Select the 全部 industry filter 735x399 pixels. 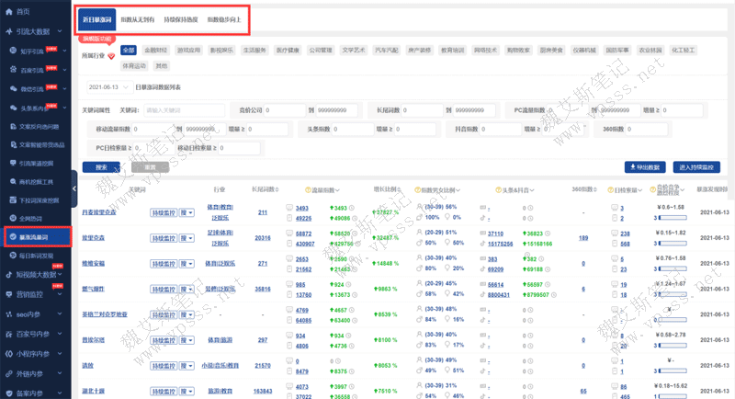(x=129, y=50)
